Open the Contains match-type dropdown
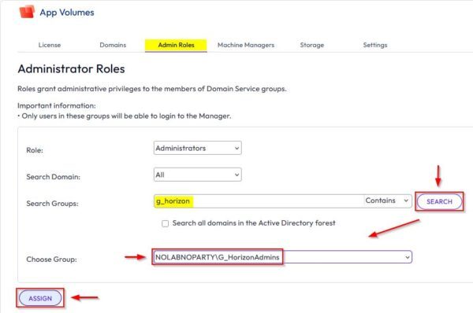The height and width of the screenshot is (313, 473). coord(387,201)
